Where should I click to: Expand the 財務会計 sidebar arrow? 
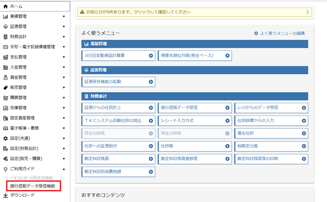[x=64, y=37]
